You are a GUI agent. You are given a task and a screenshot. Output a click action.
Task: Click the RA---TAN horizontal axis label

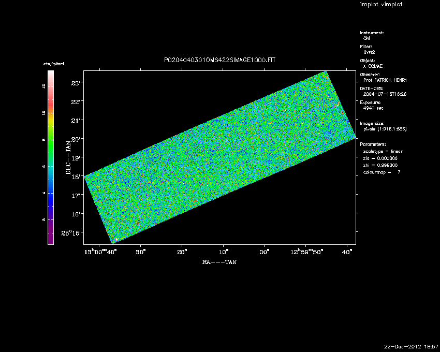click(x=219, y=262)
